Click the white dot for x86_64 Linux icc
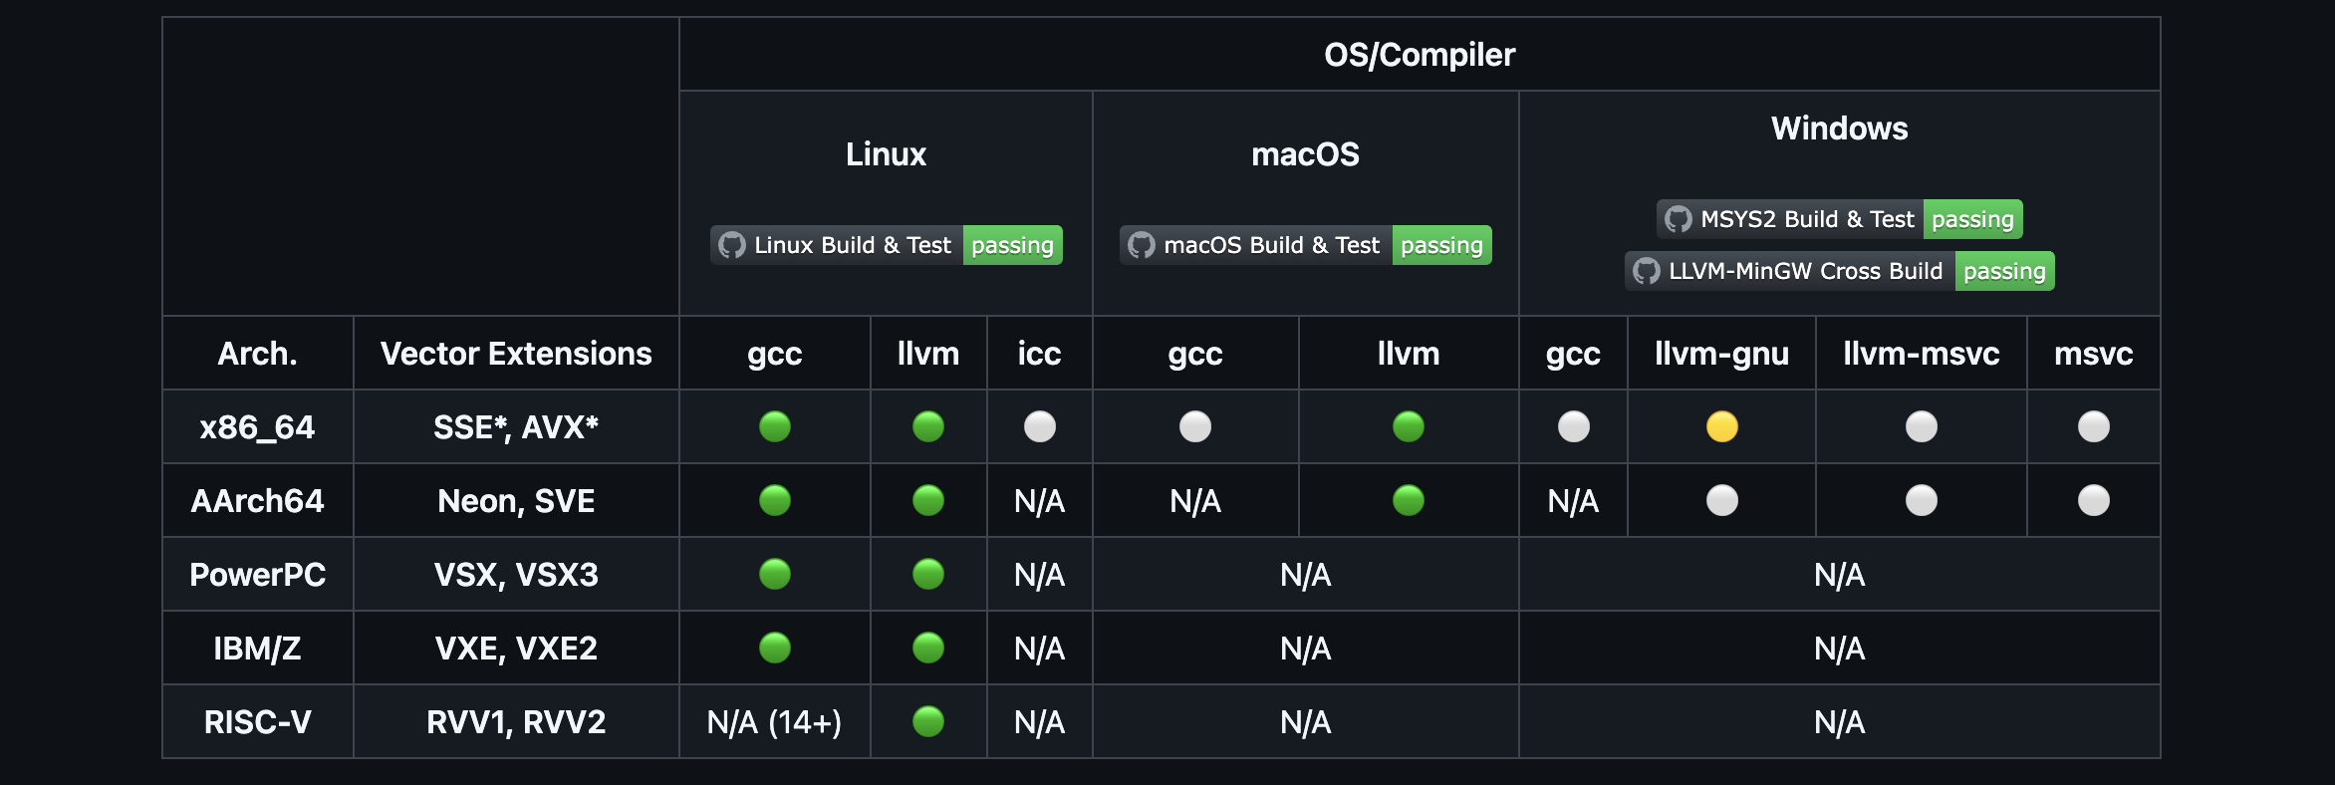This screenshot has width=2335, height=785. point(1040,426)
